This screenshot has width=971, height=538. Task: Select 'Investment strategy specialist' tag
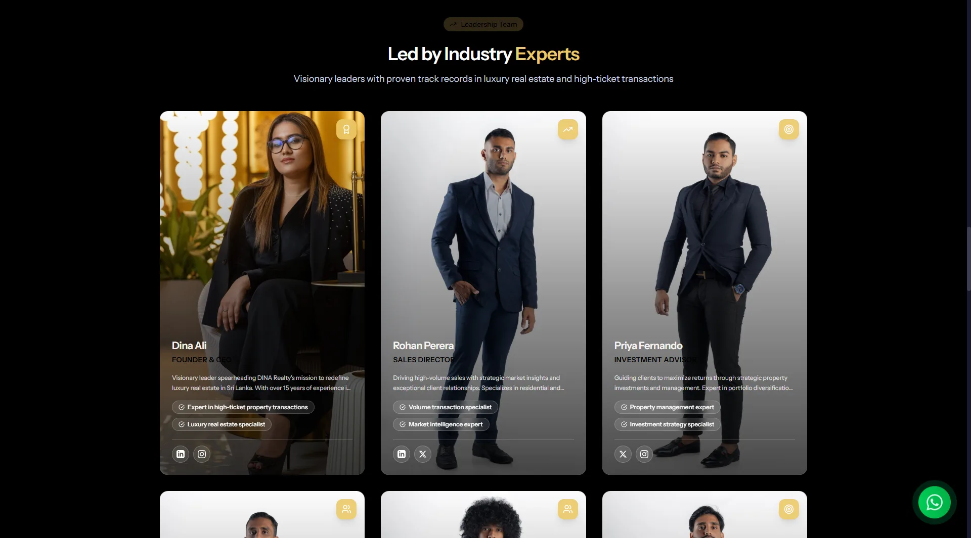pos(668,424)
